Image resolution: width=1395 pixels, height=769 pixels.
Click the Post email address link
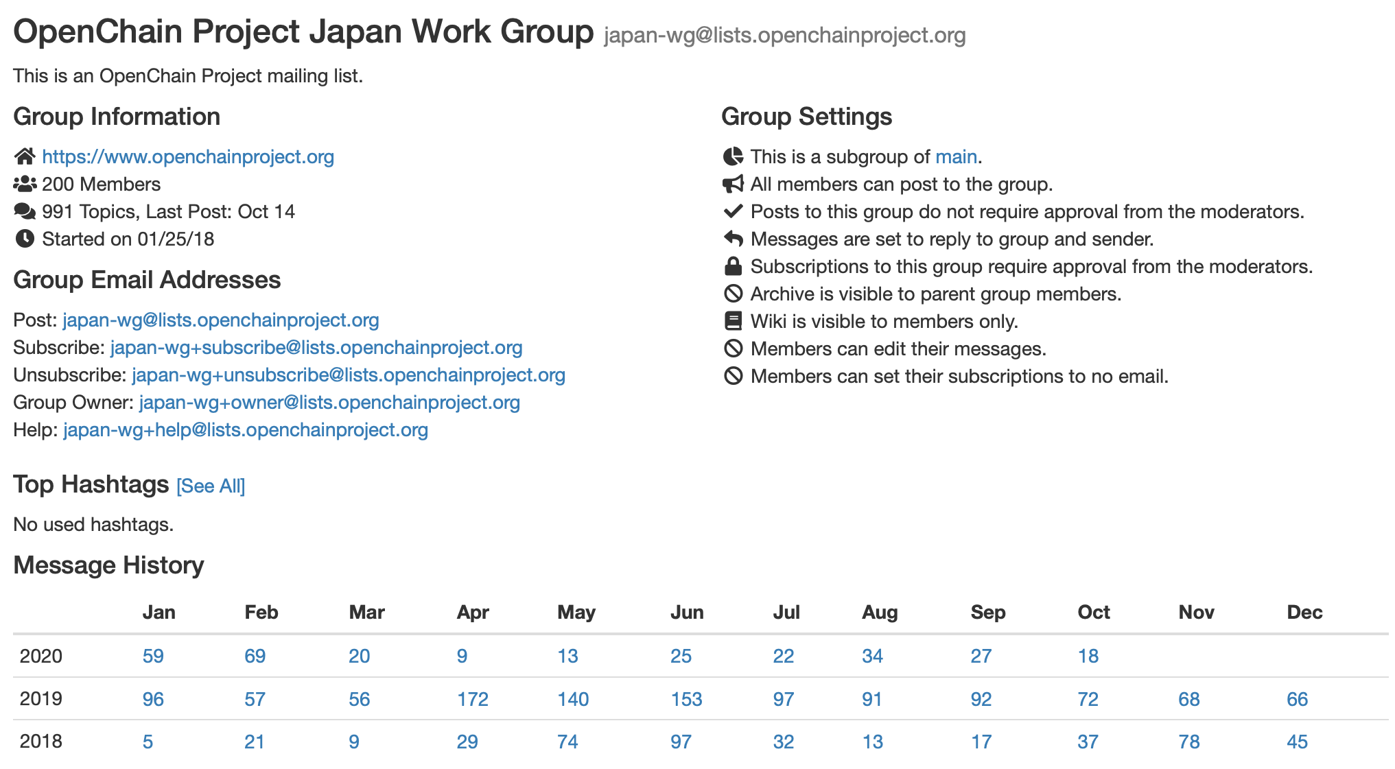(x=221, y=320)
